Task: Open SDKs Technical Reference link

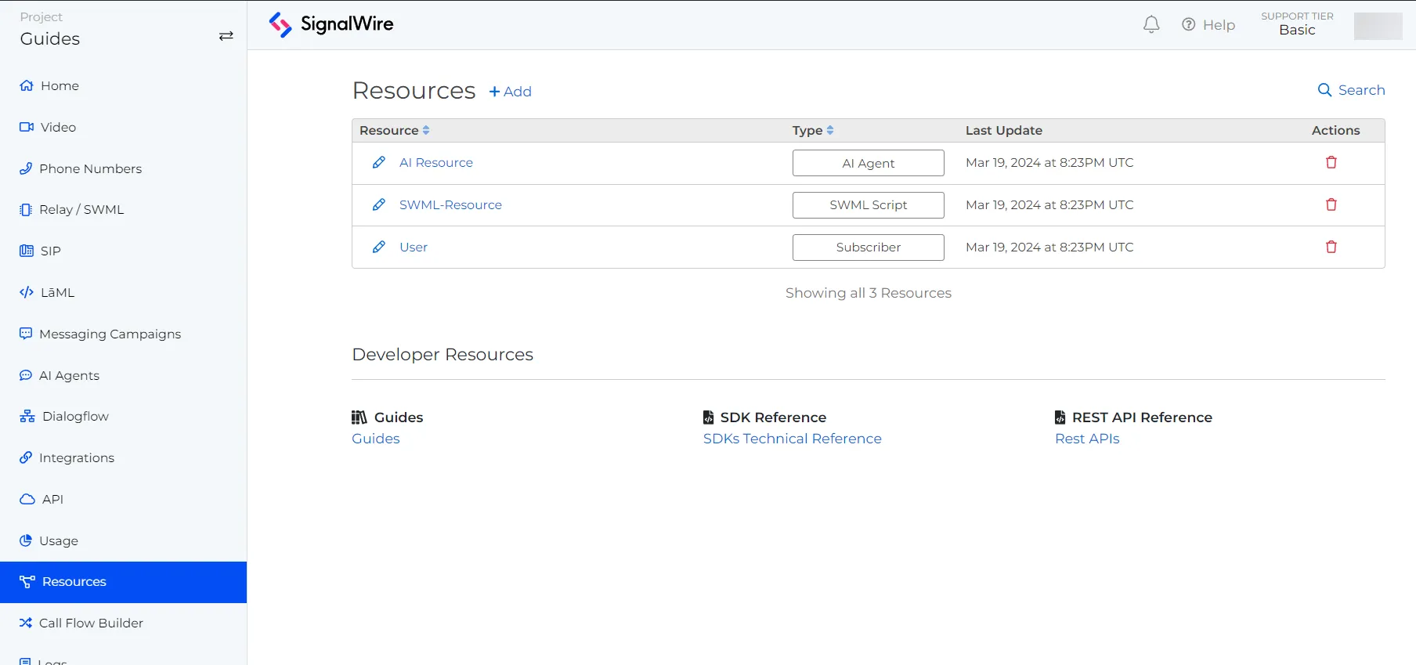Action: pyautogui.click(x=793, y=439)
